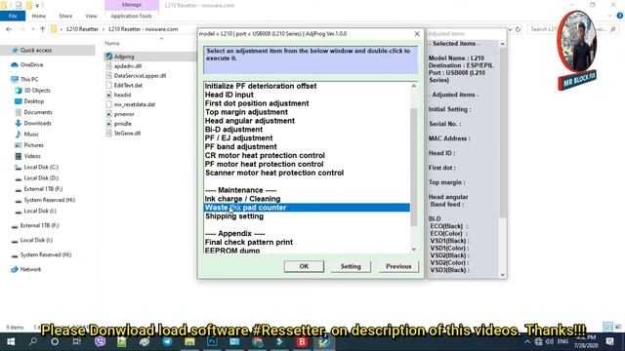Open Photoshop from taskbar
This screenshot has height=351, width=625.
tap(213, 341)
